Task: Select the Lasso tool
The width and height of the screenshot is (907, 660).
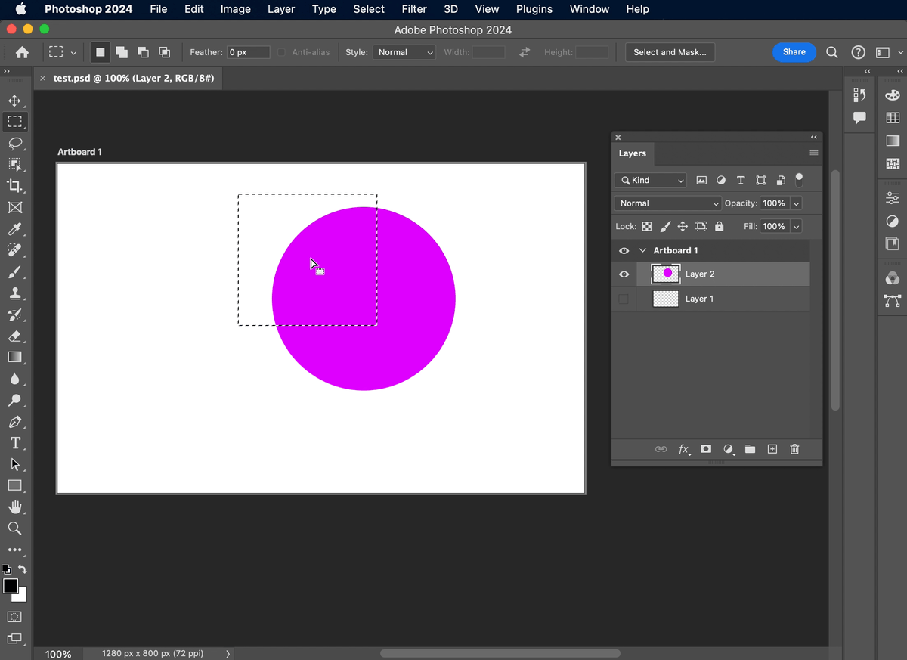Action: click(x=15, y=143)
